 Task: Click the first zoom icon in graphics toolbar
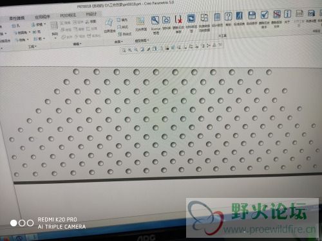pyautogui.click(x=124, y=50)
